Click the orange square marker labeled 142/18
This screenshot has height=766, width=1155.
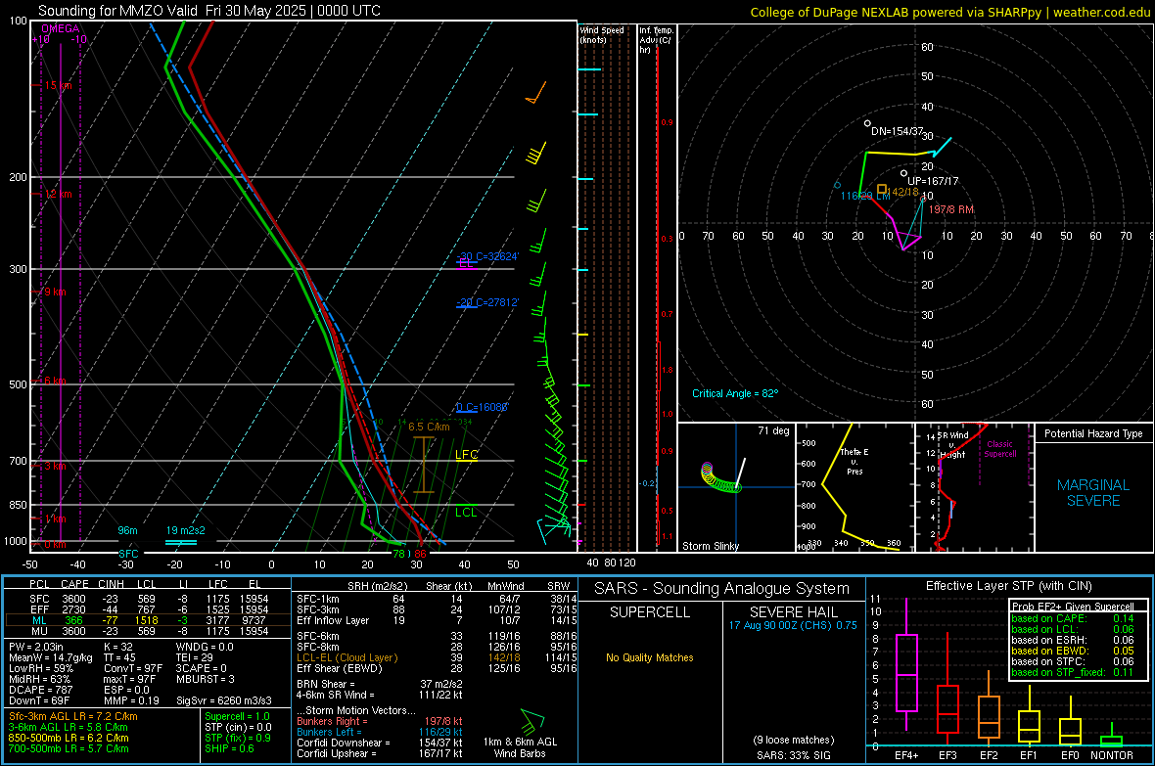tap(882, 190)
